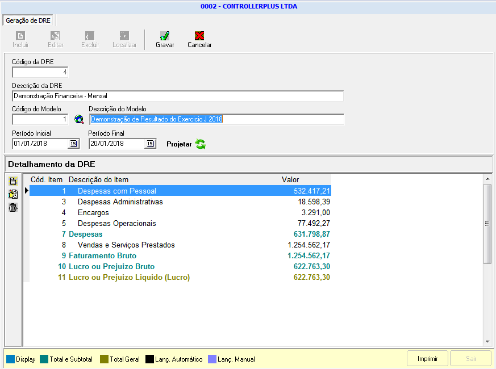Click the value 631.798,87
Image resolution: width=496 pixels, height=369 pixels.
coord(311,234)
